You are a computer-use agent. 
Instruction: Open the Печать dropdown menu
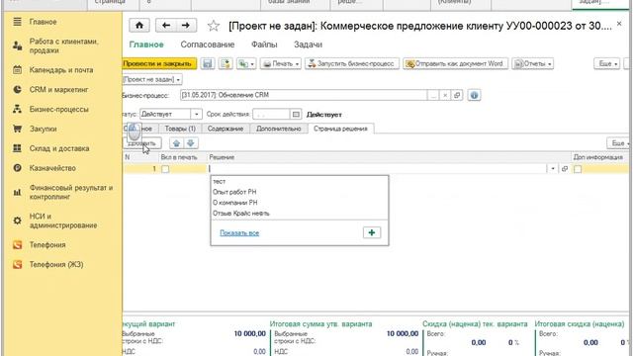pos(281,63)
